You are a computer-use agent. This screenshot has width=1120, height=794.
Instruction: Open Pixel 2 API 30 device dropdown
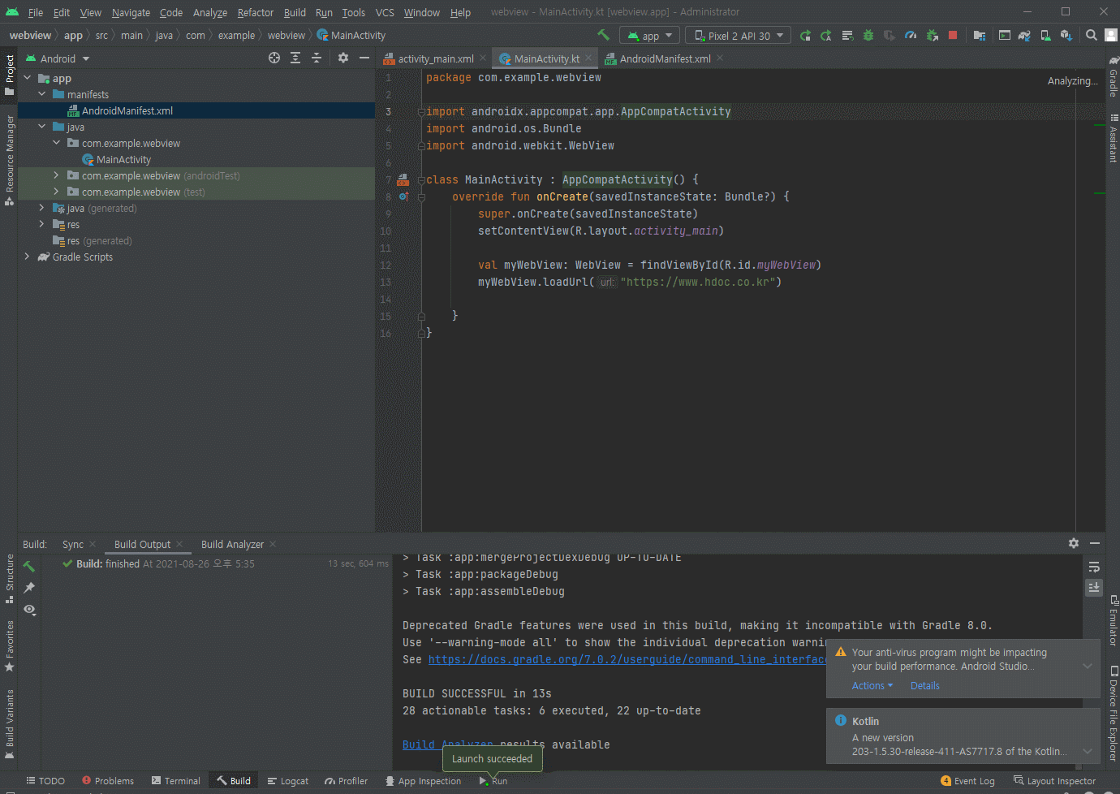(739, 36)
